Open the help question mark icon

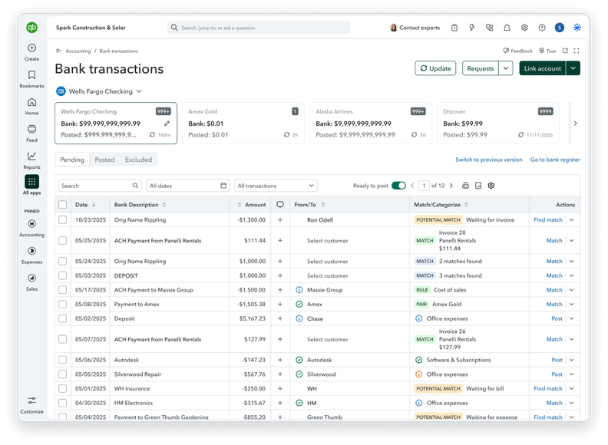point(542,28)
